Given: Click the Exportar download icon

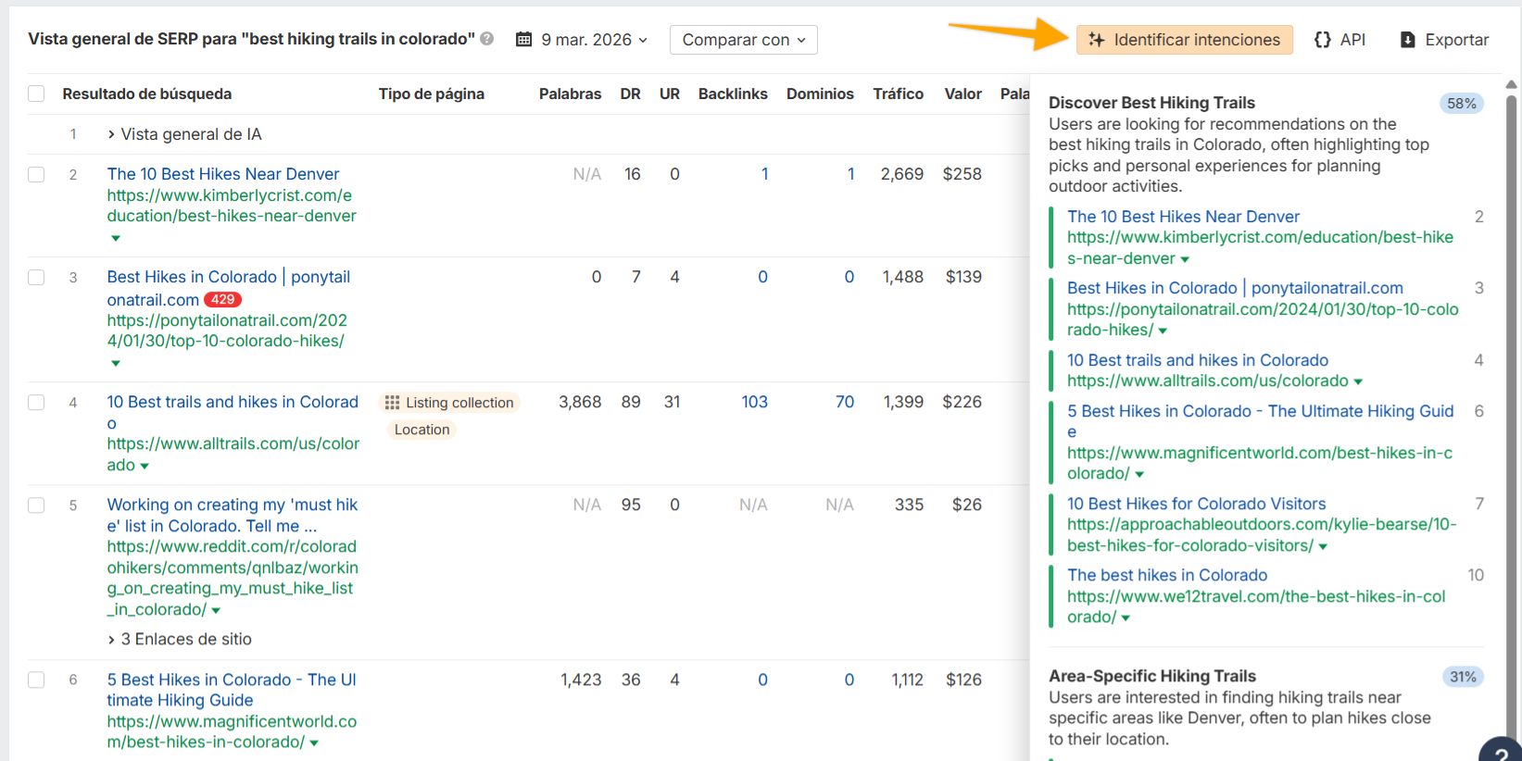Looking at the screenshot, I should pyautogui.click(x=1407, y=40).
